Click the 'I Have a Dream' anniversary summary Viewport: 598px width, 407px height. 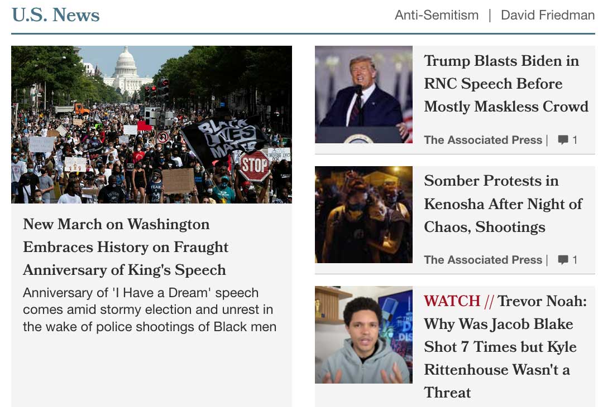[149, 309]
